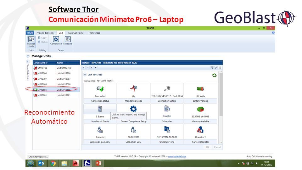Open Chrome from the taskbar
Viewport: 302px width, 170px height.
[x=53, y=163]
